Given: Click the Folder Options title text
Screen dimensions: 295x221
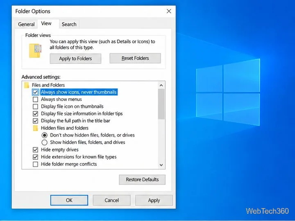Looking at the screenshot, I should coord(33,11).
